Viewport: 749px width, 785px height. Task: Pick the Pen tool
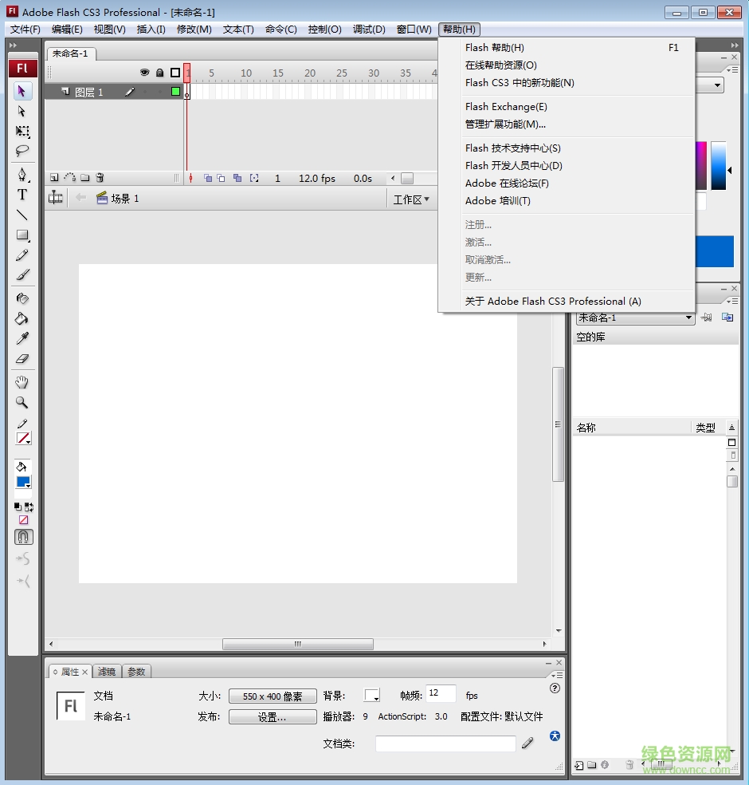point(22,174)
